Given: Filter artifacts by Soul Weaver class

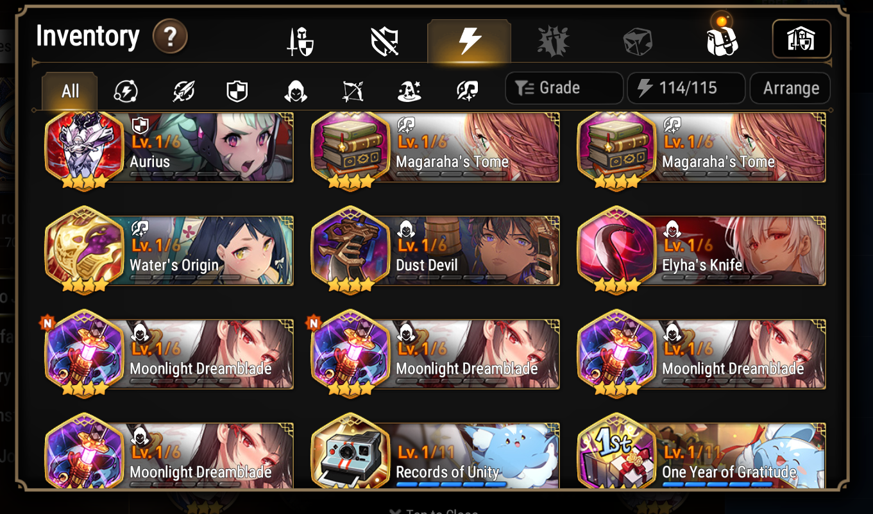Looking at the screenshot, I should point(467,91).
